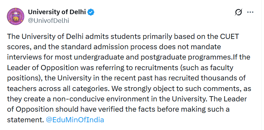Open the three-dot More options menu
This screenshot has height=130, width=264.
[x=250, y=13]
